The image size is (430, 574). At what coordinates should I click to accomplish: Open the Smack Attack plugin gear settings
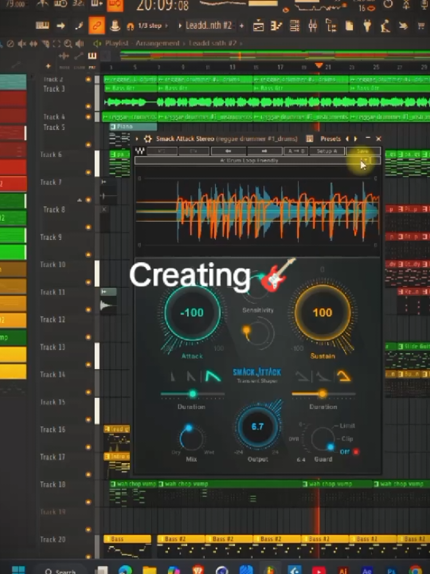coord(147,139)
